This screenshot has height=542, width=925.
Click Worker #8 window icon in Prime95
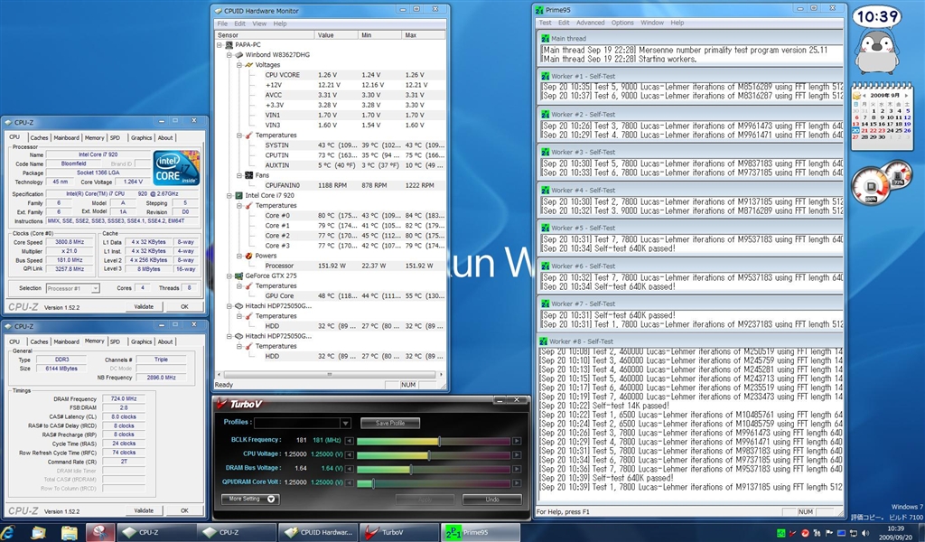click(x=543, y=341)
